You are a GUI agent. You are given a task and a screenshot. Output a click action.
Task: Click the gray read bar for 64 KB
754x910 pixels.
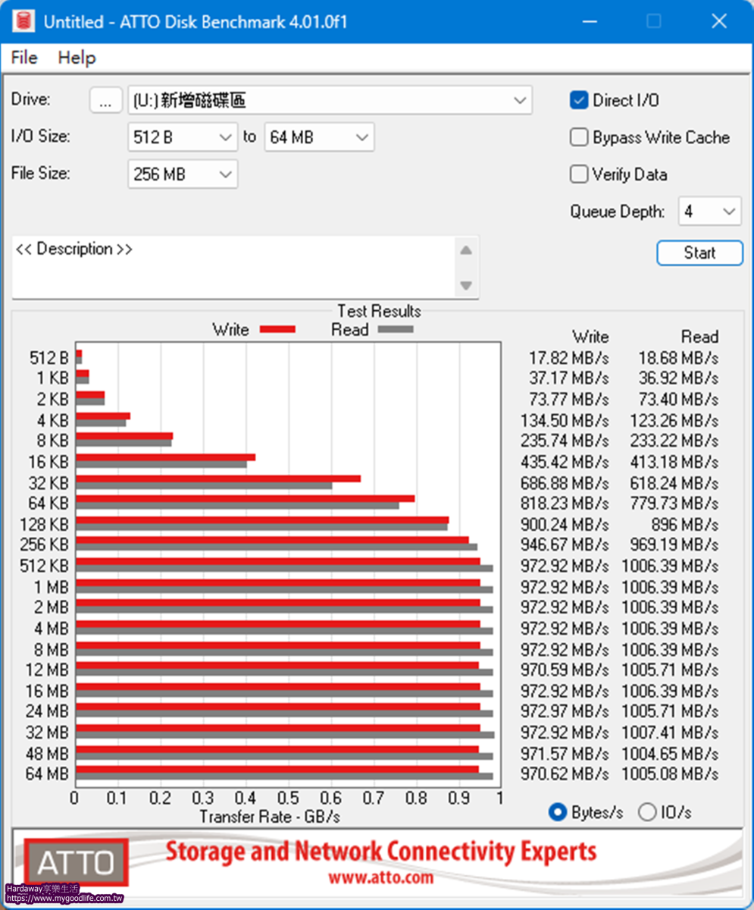(x=237, y=506)
